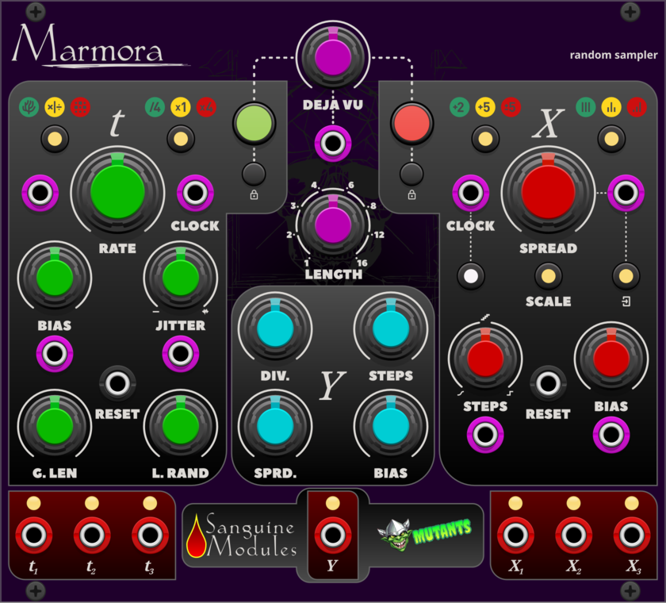666x603 pixels.
Task: Click the yellow +5 voltage range icon
Action: click(485, 107)
